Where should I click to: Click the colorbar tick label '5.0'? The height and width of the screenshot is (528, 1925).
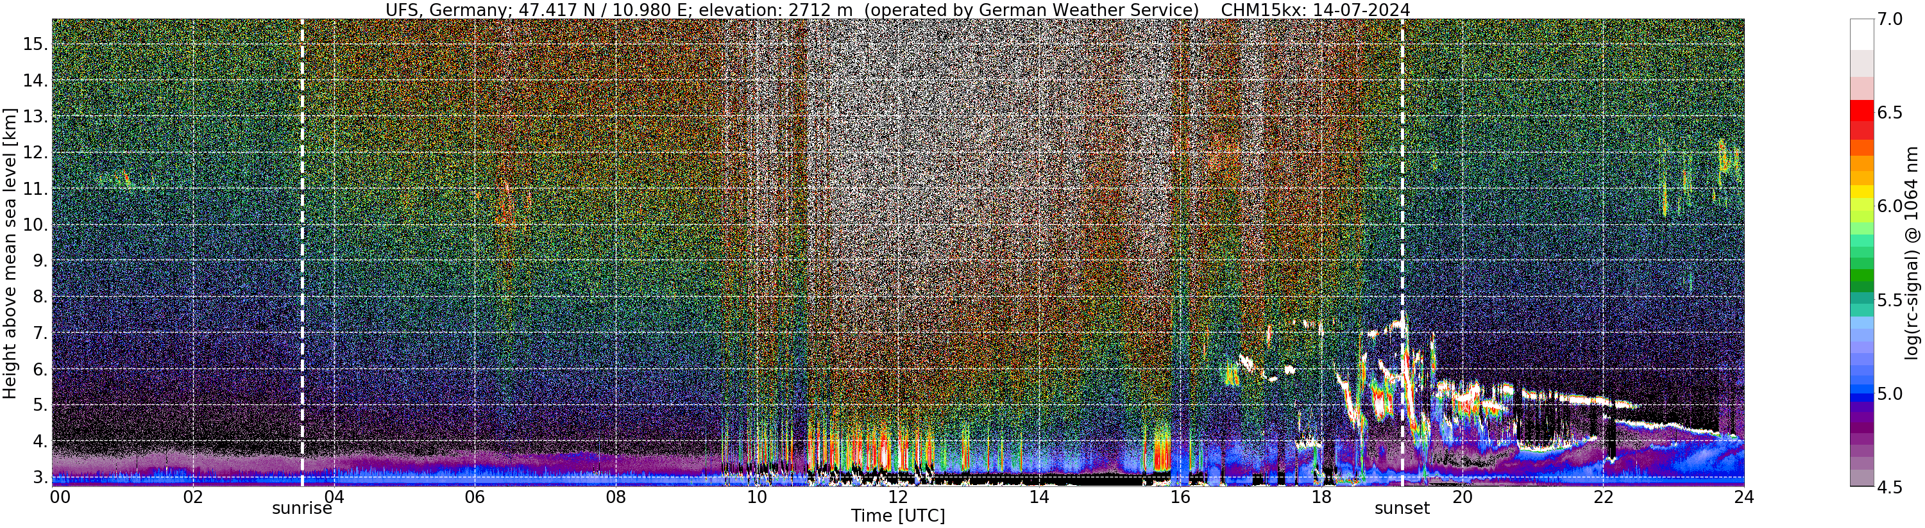click(x=1890, y=393)
